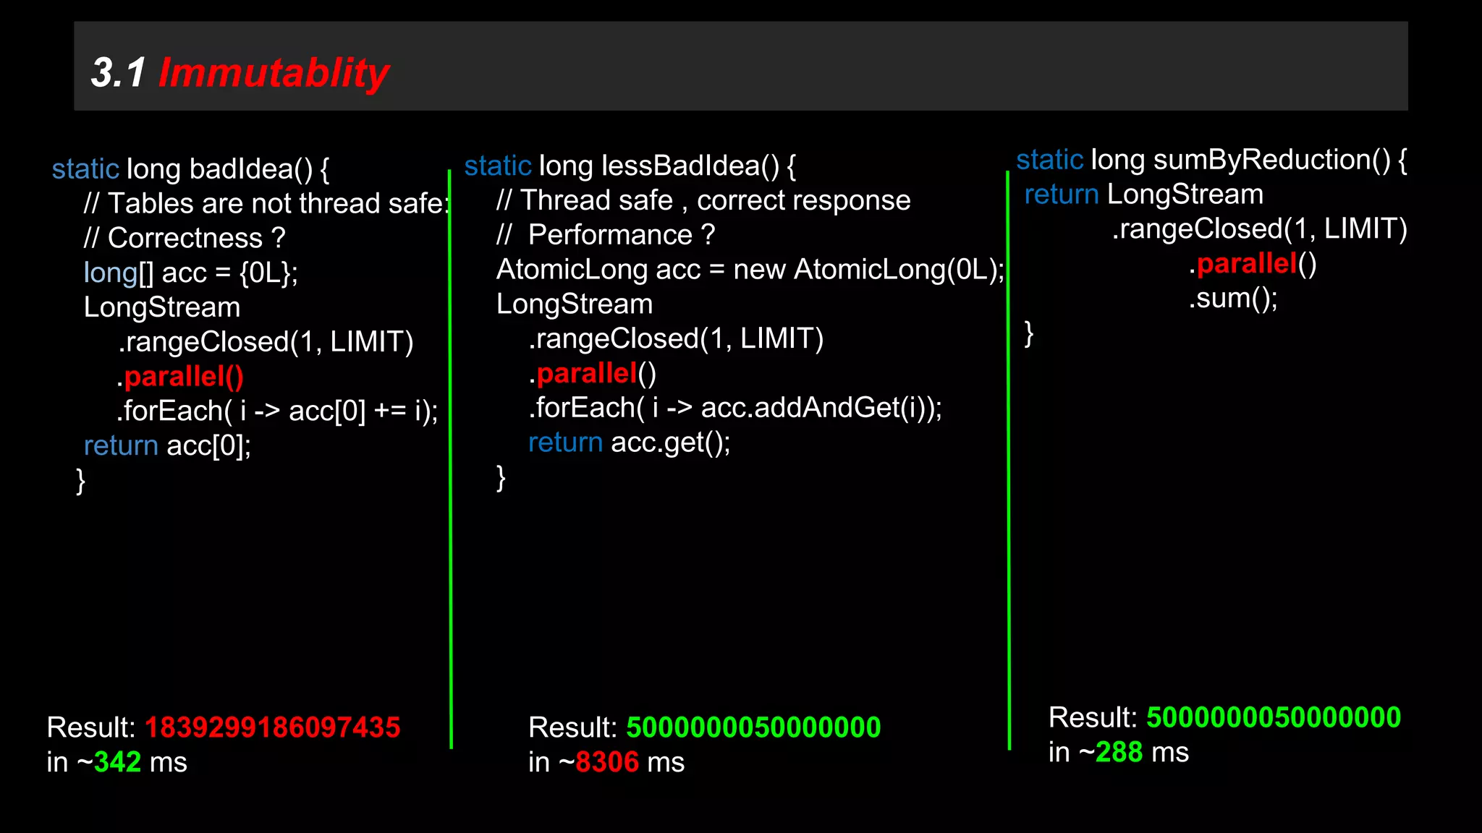Select 'static long sumByReduction() {' line

[1212, 160]
